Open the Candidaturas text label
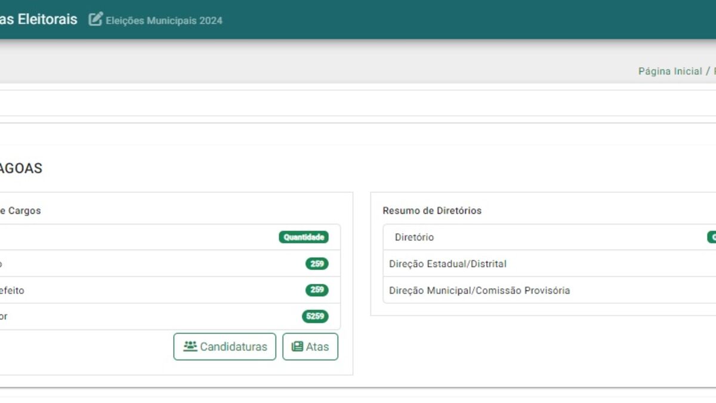 [233, 347]
